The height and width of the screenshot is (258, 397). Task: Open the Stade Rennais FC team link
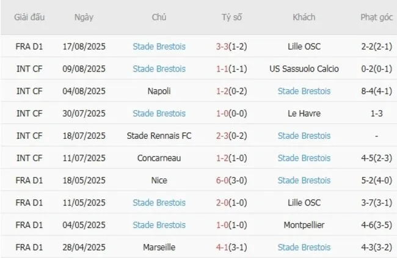point(159,136)
